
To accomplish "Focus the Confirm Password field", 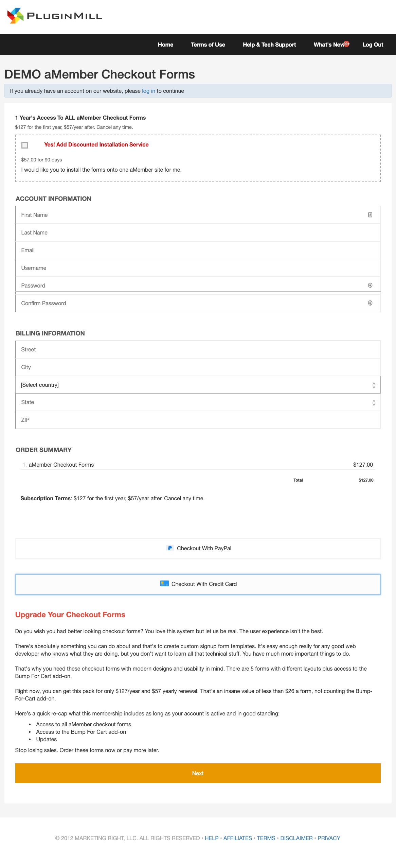I will point(198,303).
